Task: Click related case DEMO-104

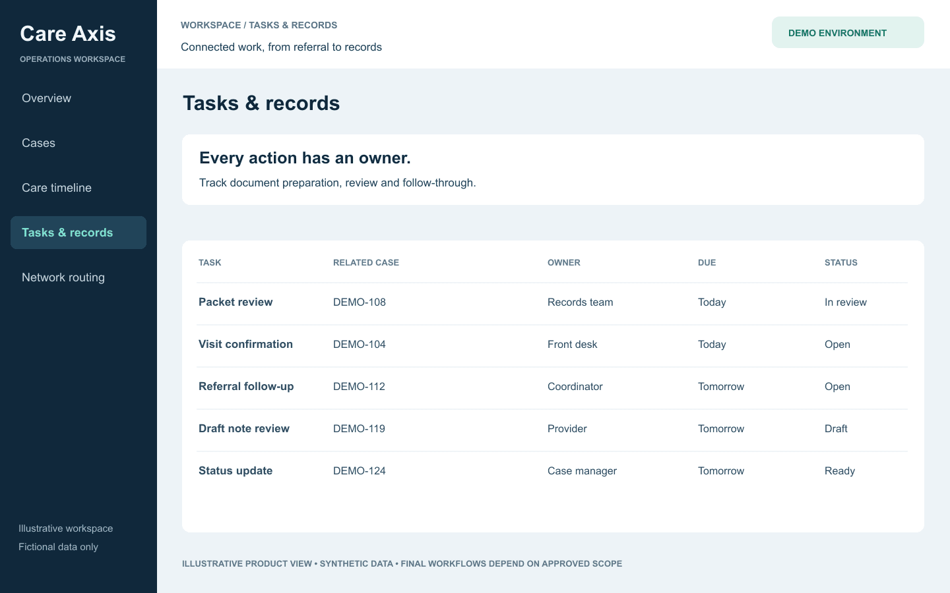Action: 360,344
